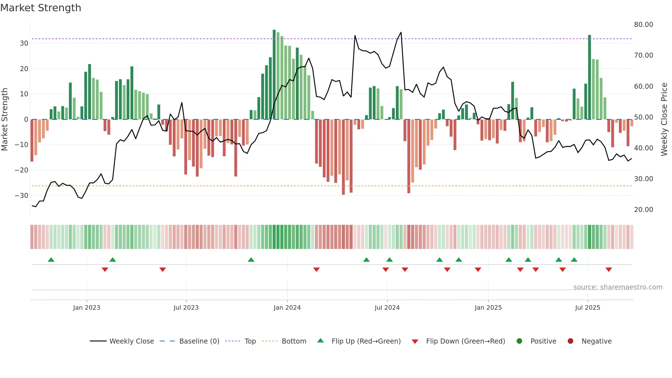
Task: Toggle the Flip Down (Green→Red) legend entry
Action: (458, 341)
